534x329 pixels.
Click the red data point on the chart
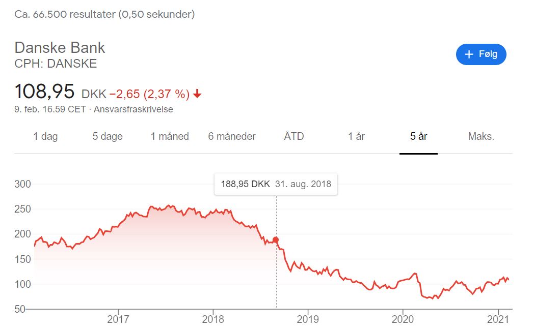276,240
